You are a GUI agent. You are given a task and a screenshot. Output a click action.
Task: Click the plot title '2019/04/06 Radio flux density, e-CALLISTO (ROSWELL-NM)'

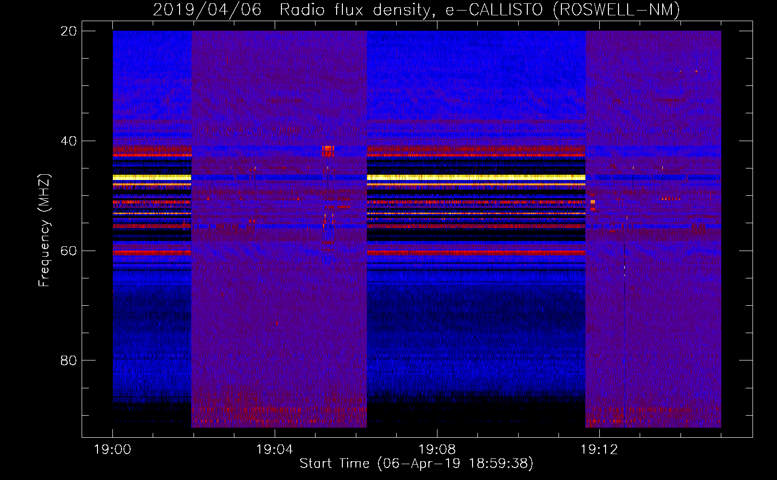416,10
